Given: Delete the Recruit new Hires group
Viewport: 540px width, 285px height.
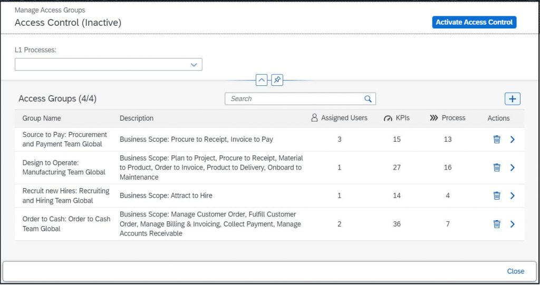Looking at the screenshot, I should (497, 196).
